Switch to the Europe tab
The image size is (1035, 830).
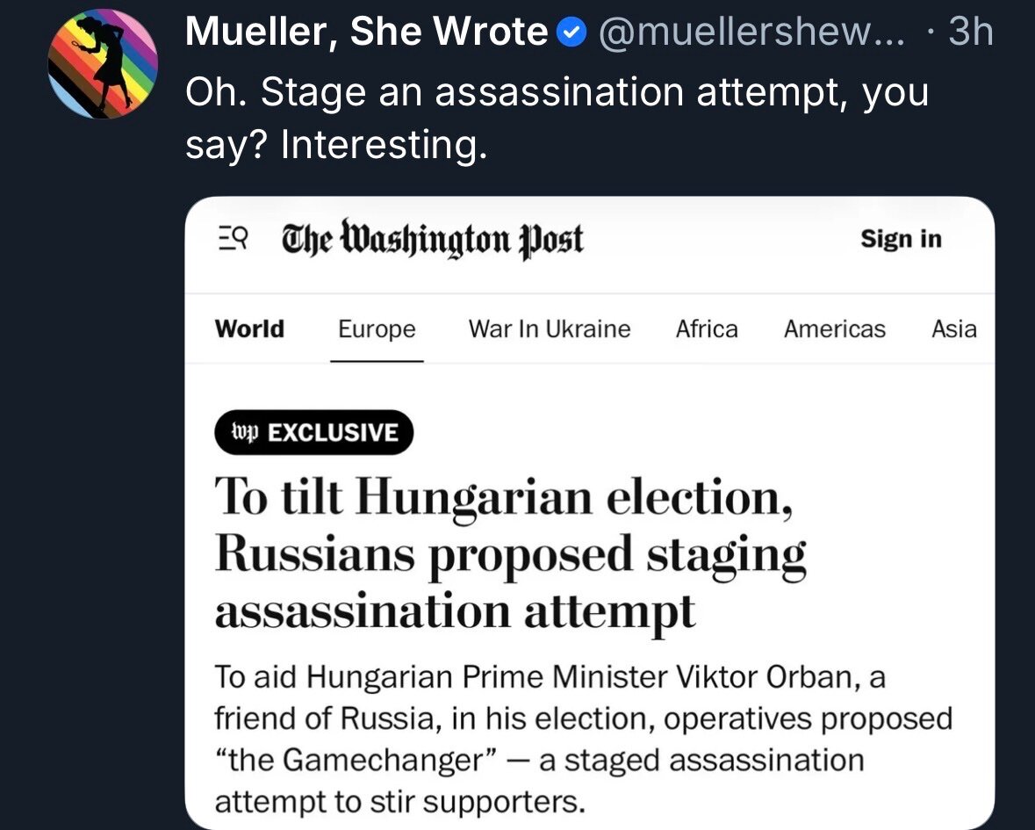pyautogui.click(x=377, y=329)
